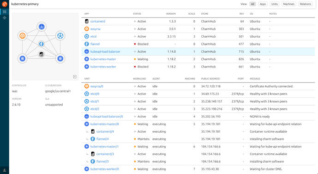Image resolution: width=318 pixels, height=174 pixels.
Task: Click the flannel/3 subordinate unit icon
Action: tap(93, 162)
